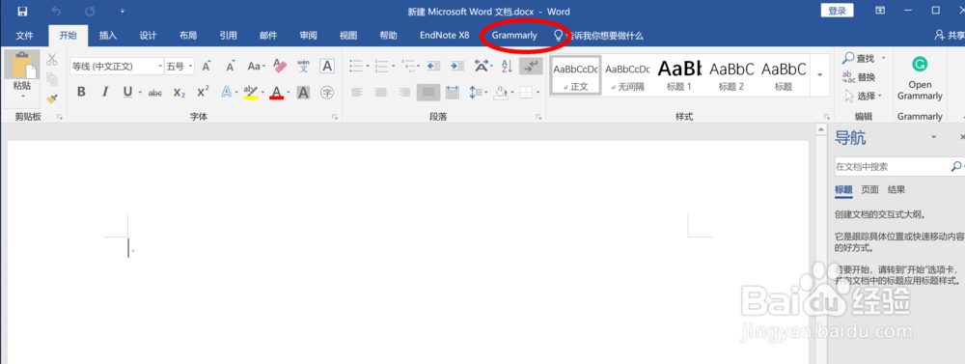The width and height of the screenshot is (965, 364).
Task: Click the Copy icon below scissors
Action: (52, 79)
